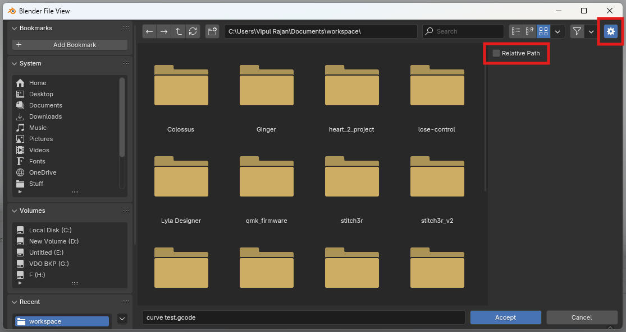The image size is (626, 332).
Task: Refresh the file list
Action: click(193, 31)
